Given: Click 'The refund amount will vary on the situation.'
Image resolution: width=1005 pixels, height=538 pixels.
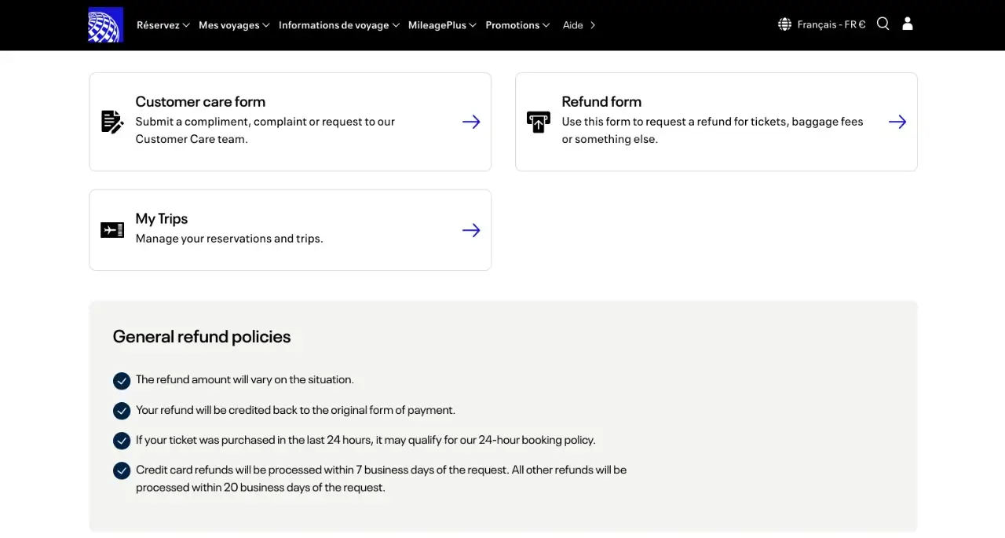Looking at the screenshot, I should (245, 379).
